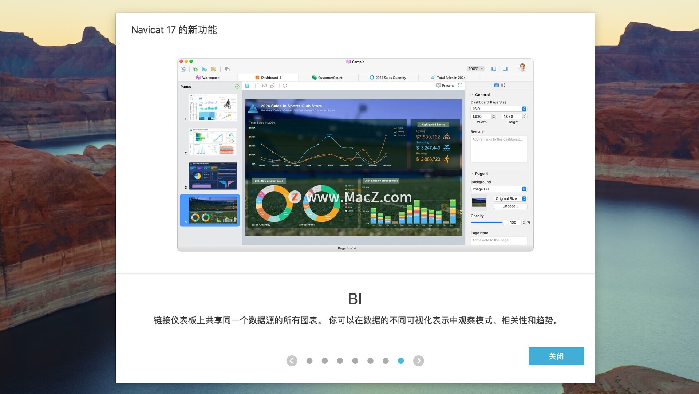Click the Opacity value field 100

point(515,222)
